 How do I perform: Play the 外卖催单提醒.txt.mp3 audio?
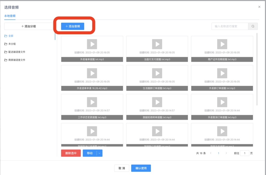click(92, 44)
